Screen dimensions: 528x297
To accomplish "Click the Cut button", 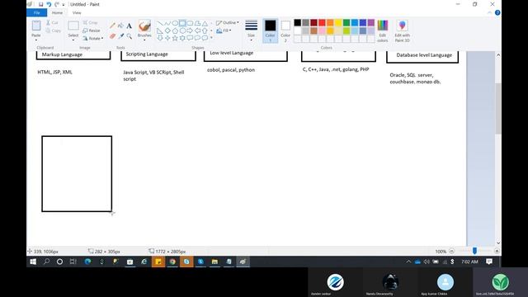I will click(52, 22).
